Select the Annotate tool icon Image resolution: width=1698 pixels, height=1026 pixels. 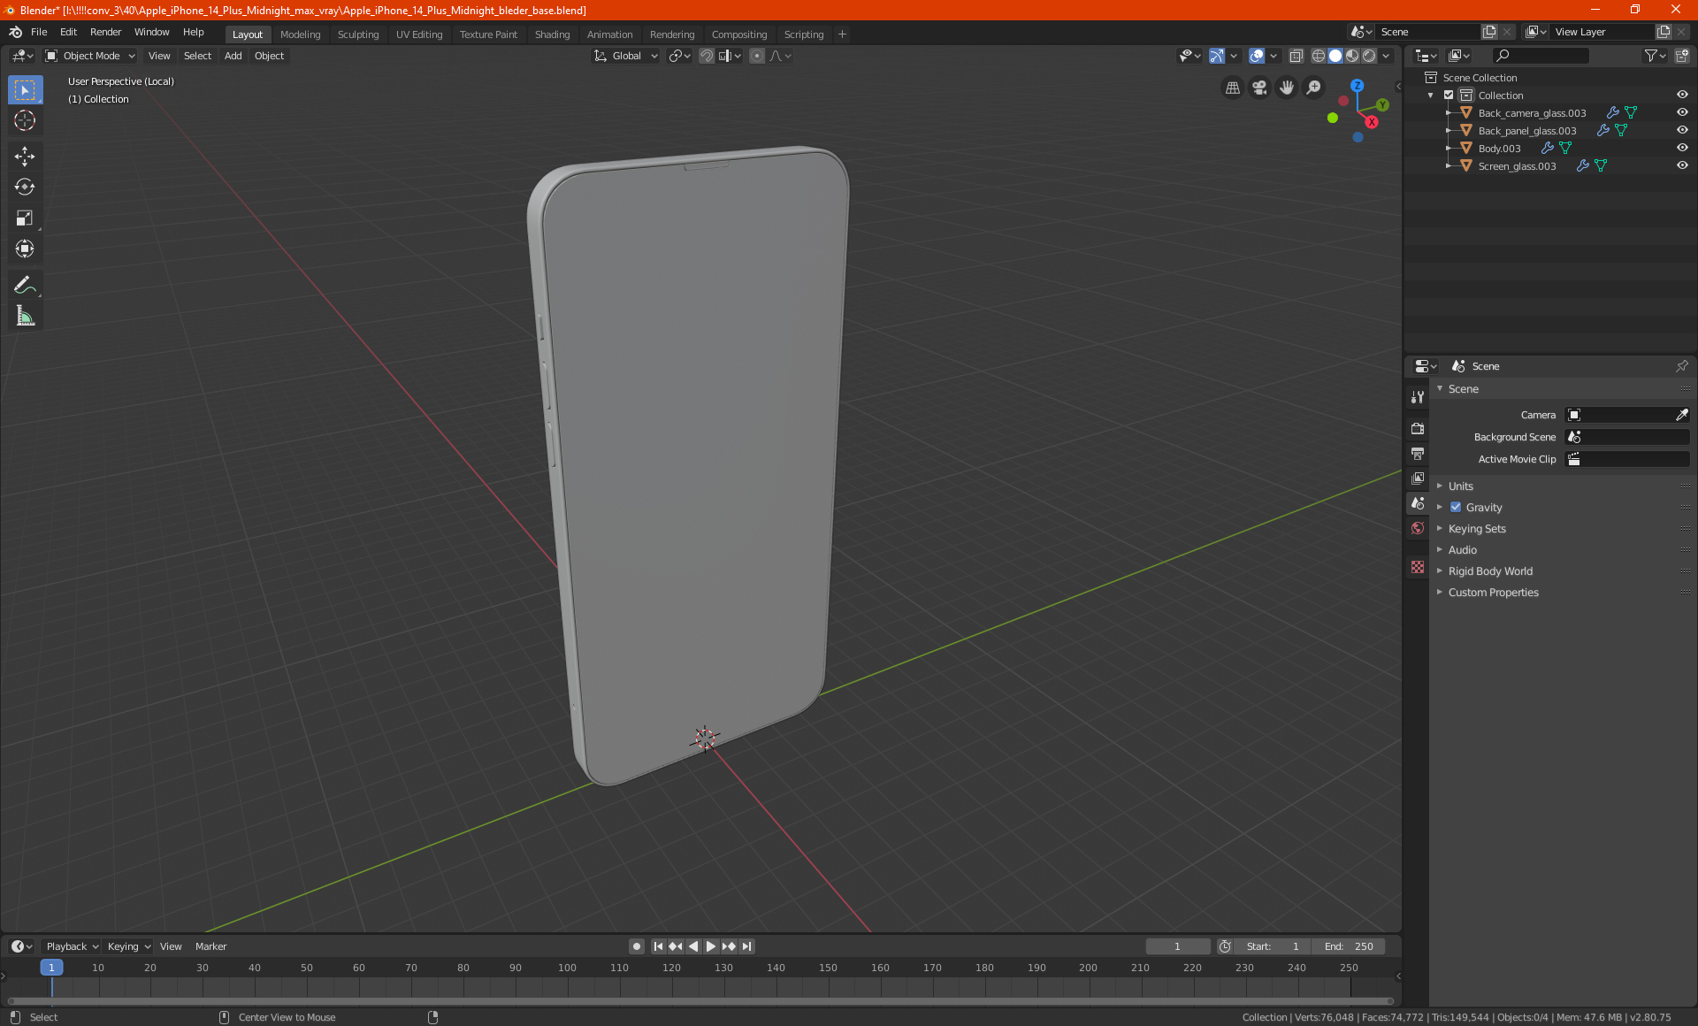[24, 284]
